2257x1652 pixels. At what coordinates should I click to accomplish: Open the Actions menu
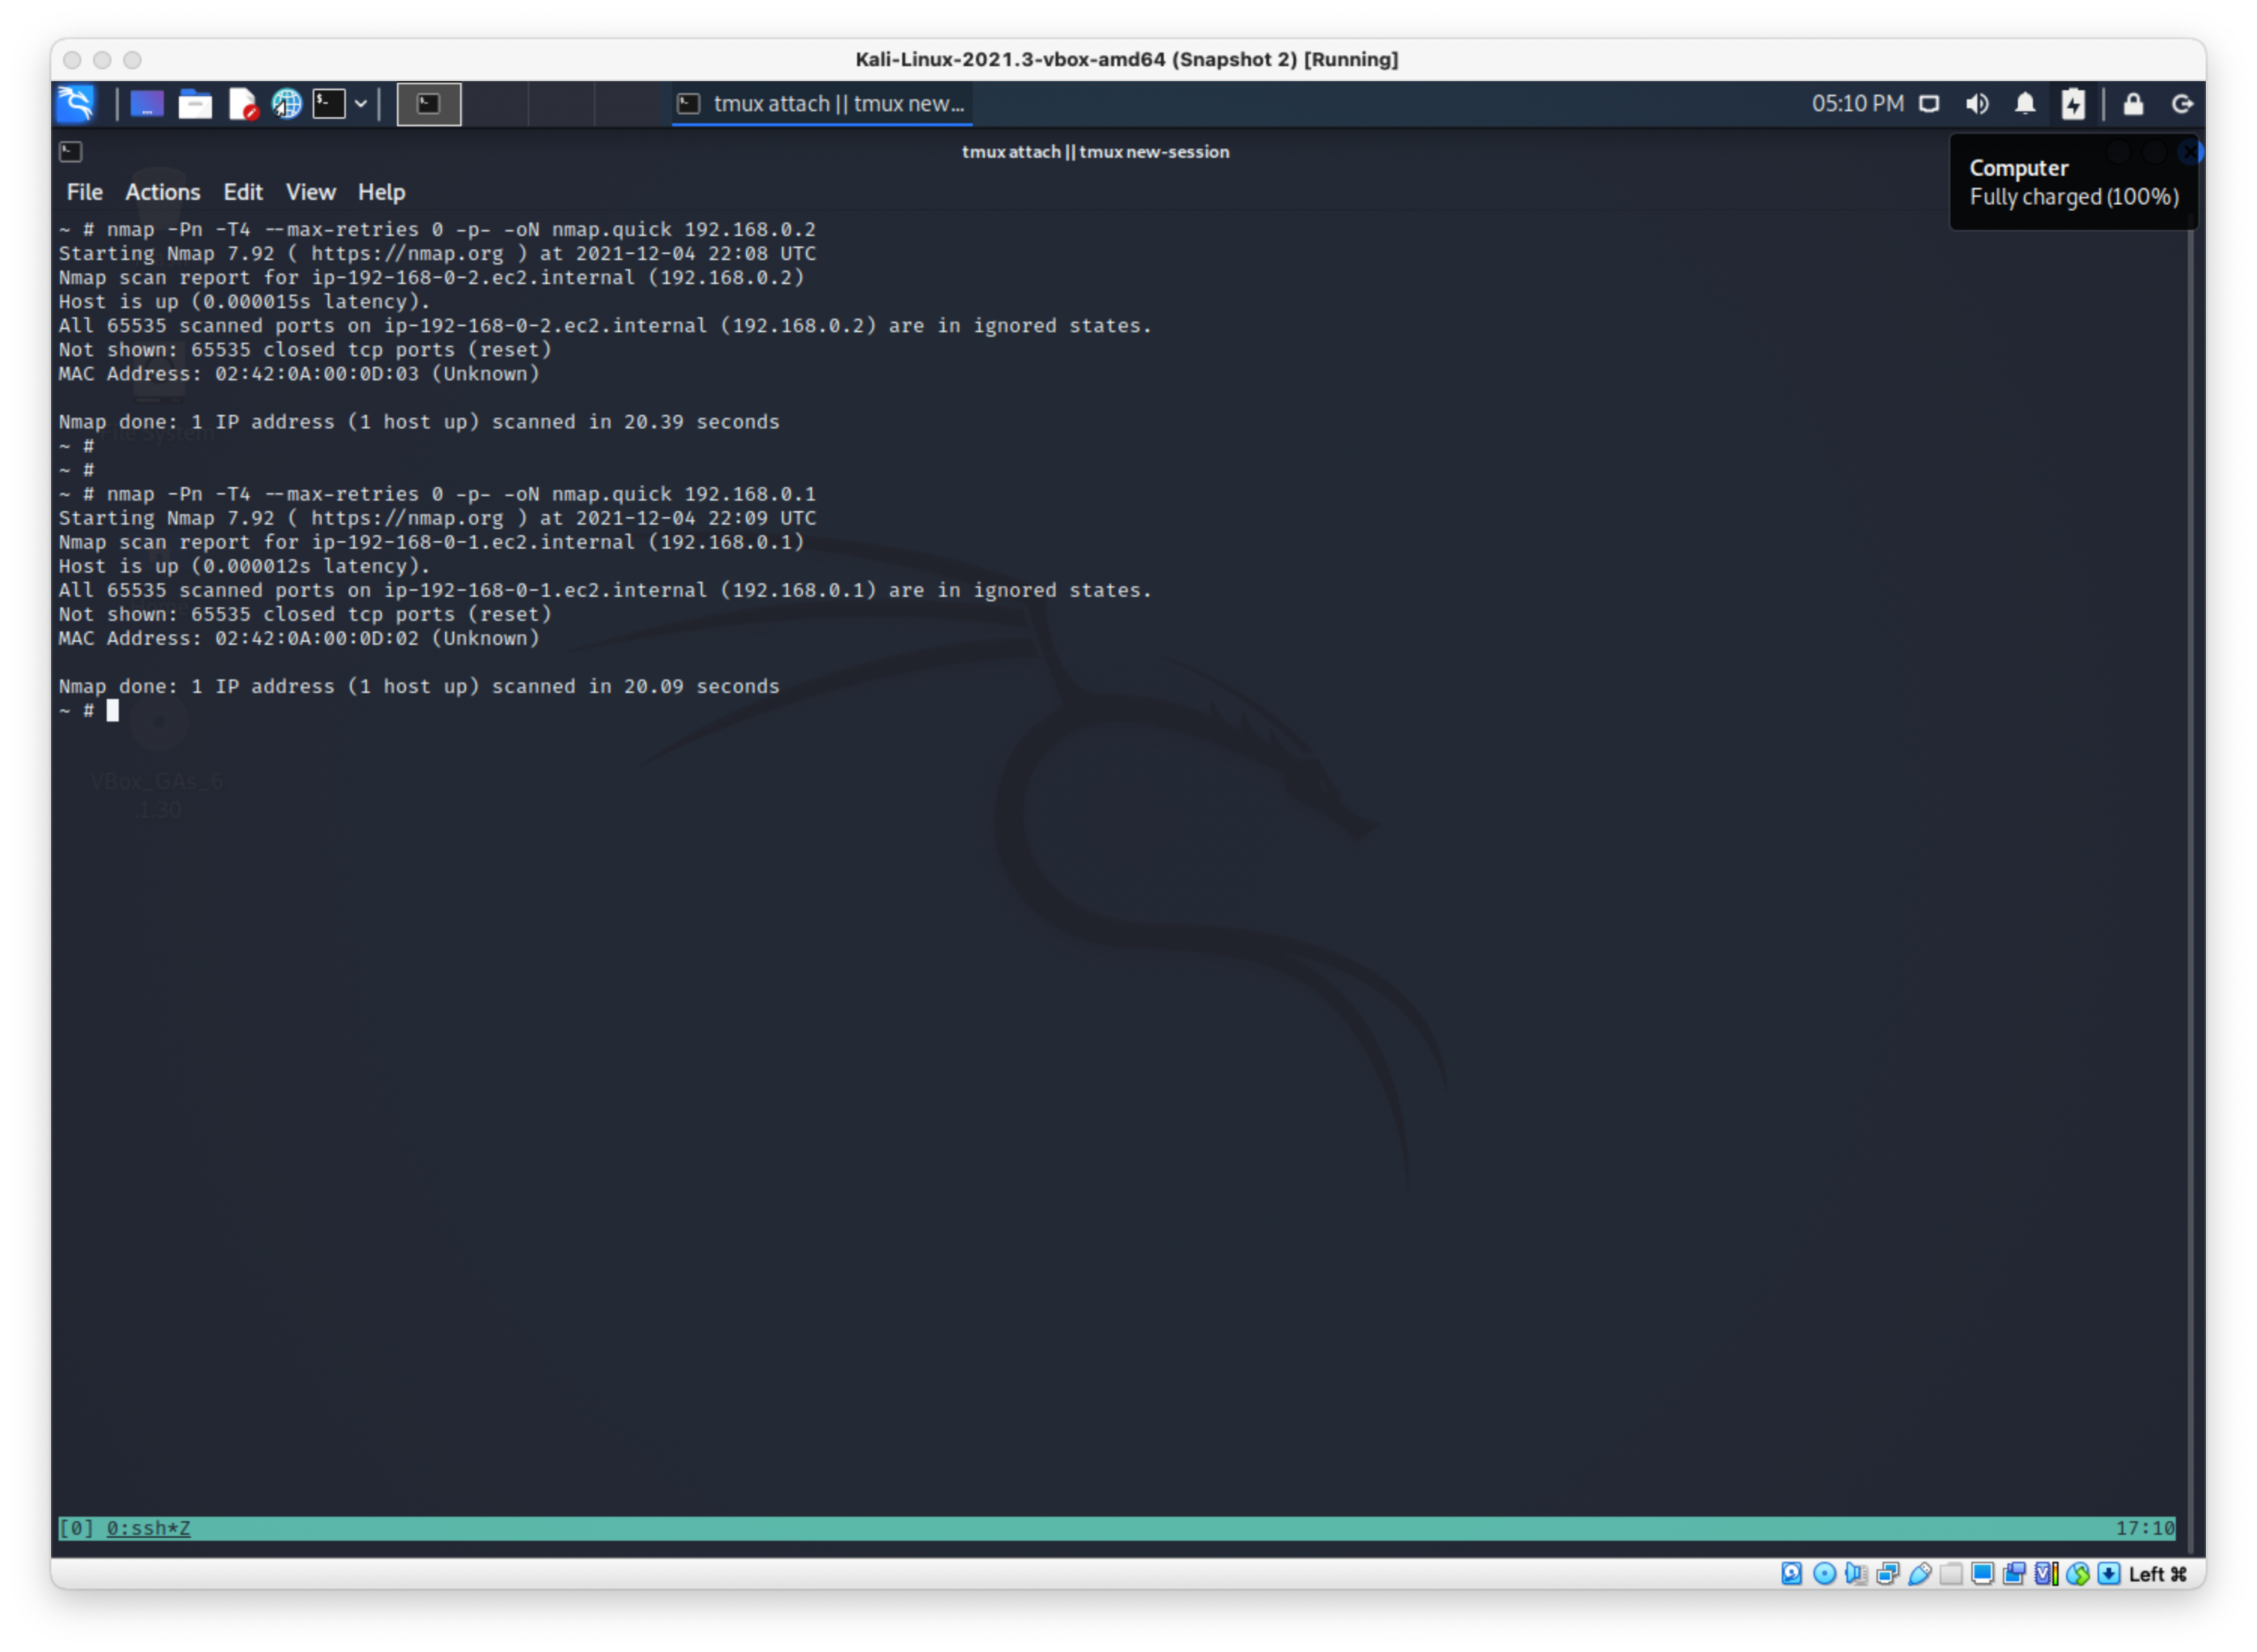pyautogui.click(x=162, y=192)
